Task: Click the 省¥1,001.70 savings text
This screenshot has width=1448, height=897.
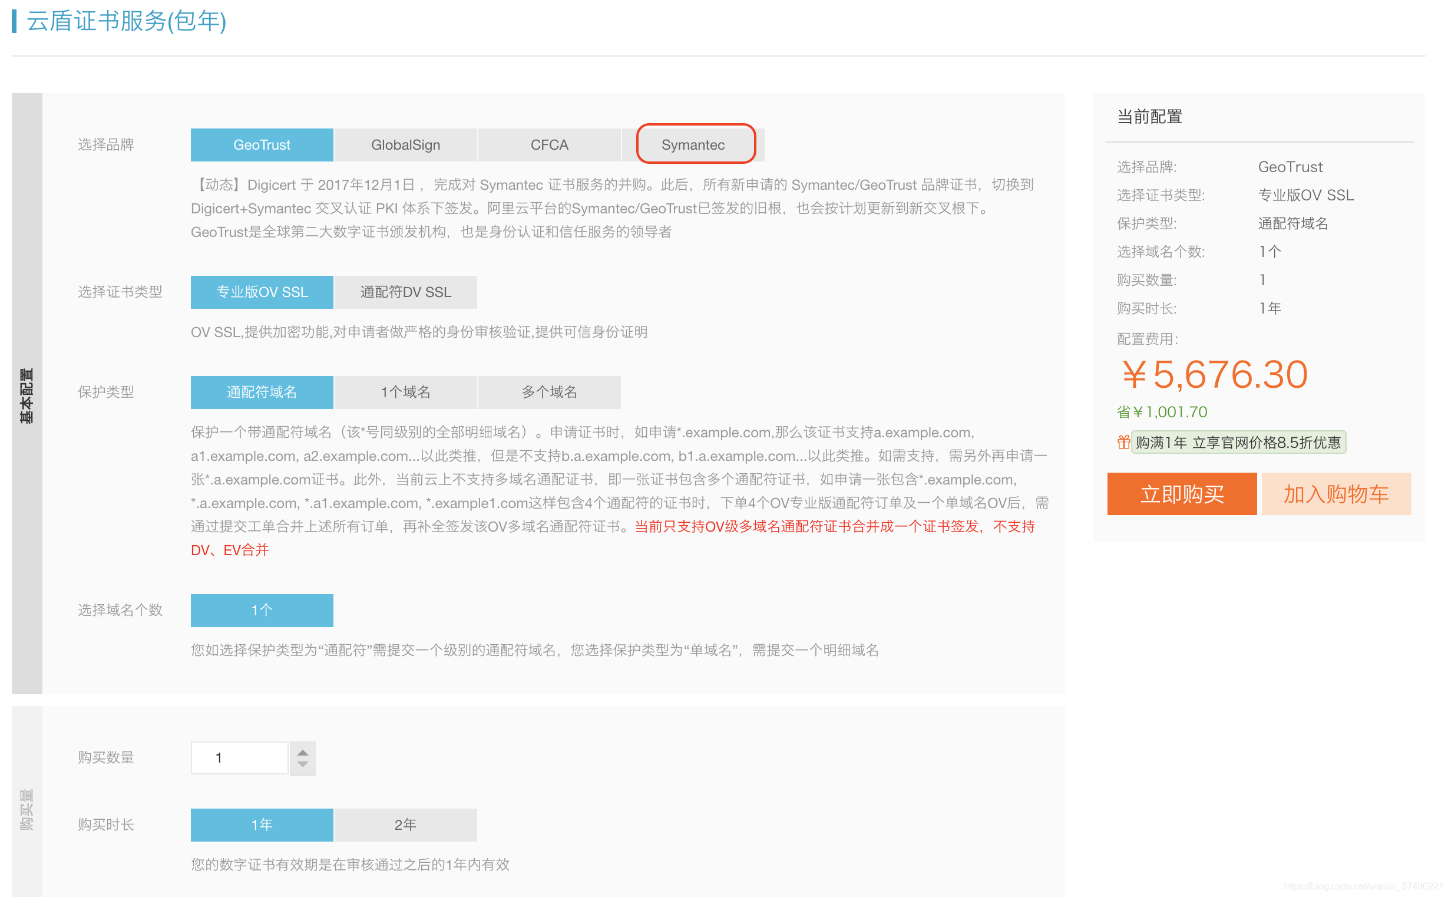Action: tap(1162, 412)
